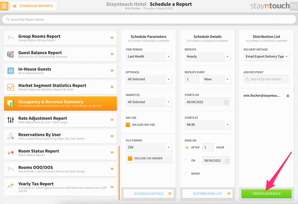The height and width of the screenshot is (204, 298).
Task: Click the Starts On date field
Action: 208,102
